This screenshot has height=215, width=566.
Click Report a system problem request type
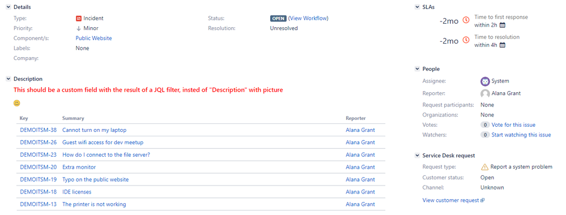point(521,167)
